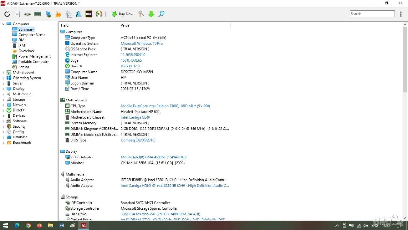Click the key license toolbar icon

[141, 14]
